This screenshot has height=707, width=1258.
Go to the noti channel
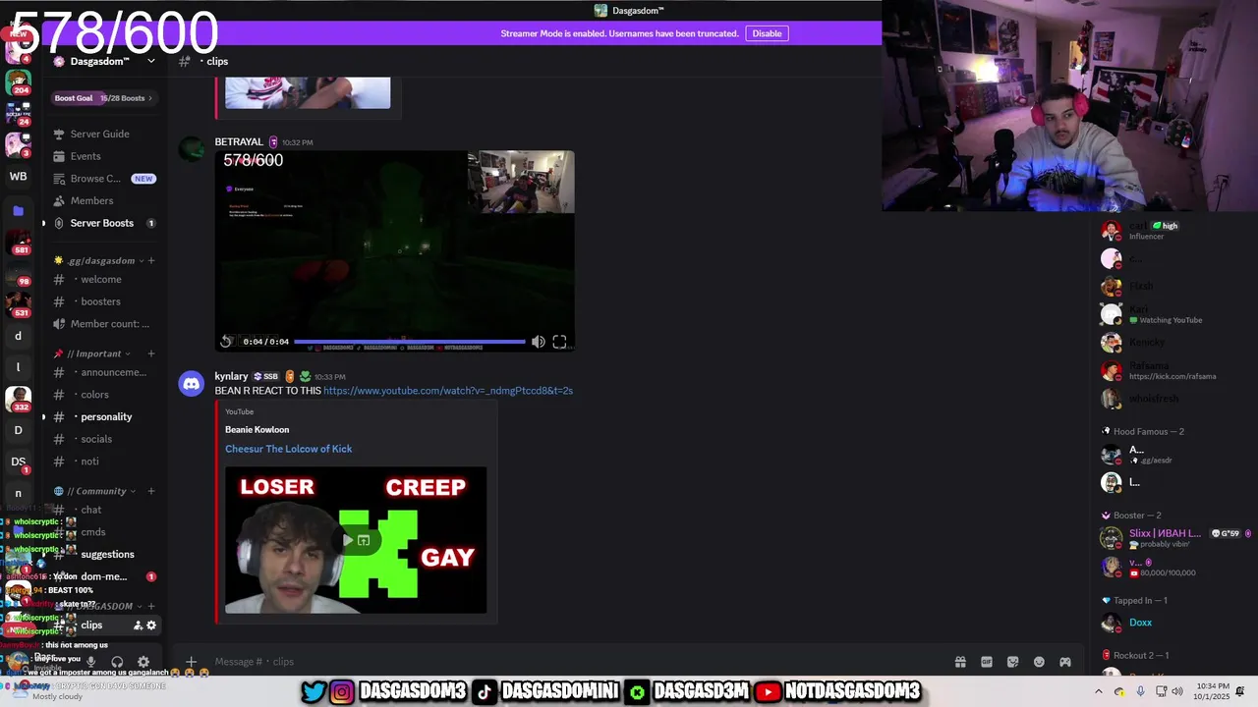pos(103,462)
